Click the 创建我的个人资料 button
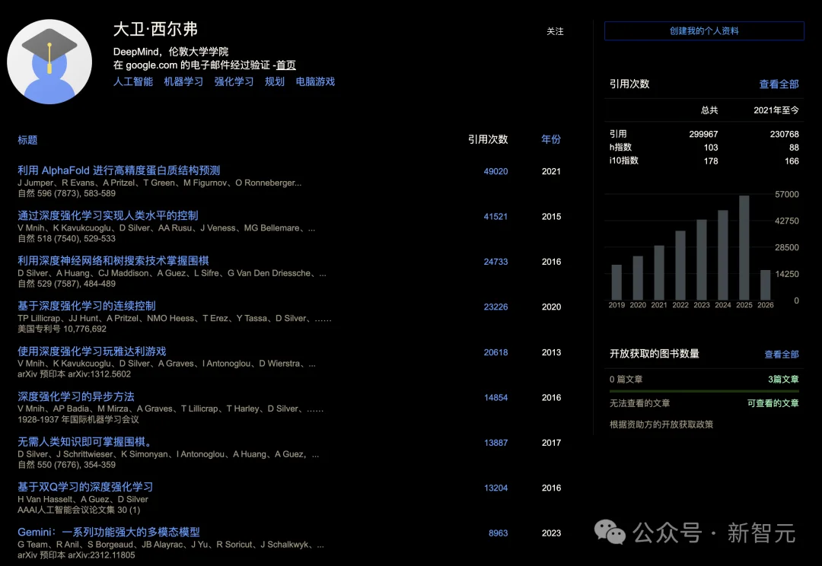 point(704,30)
